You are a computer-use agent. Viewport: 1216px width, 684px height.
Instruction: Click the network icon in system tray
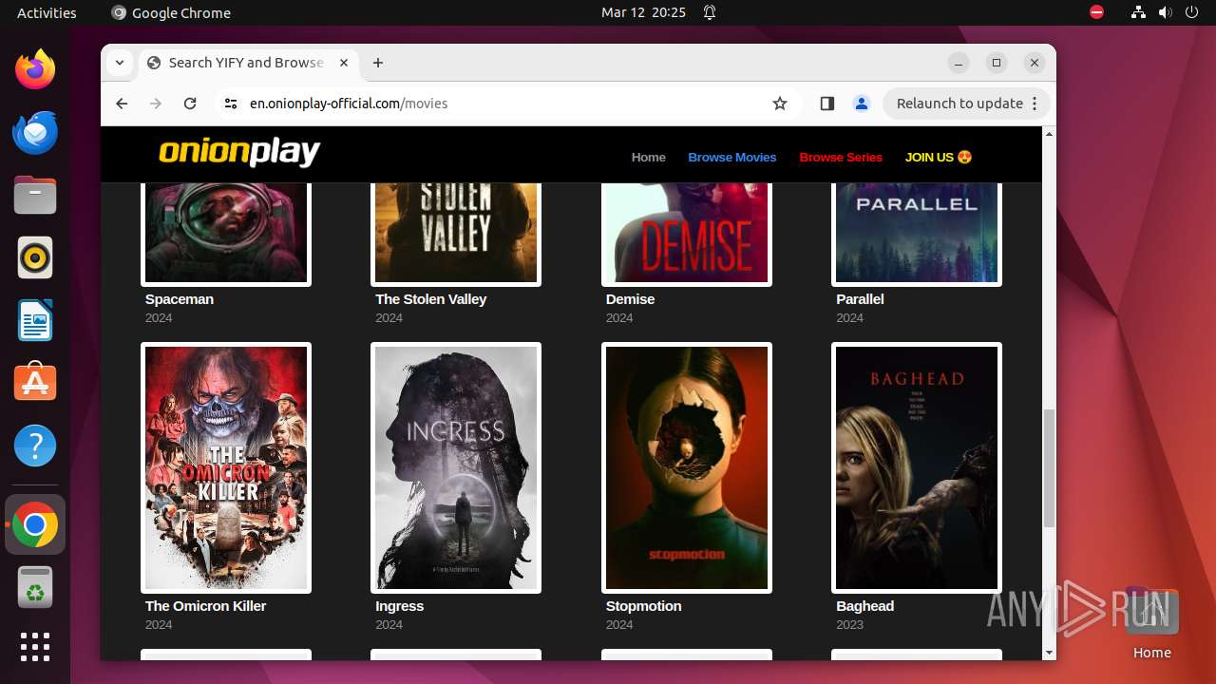pos(1139,12)
